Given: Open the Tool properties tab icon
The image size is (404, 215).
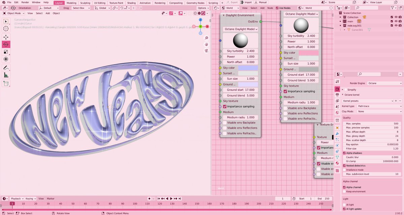Looking at the screenshot, I should coord(337,81).
